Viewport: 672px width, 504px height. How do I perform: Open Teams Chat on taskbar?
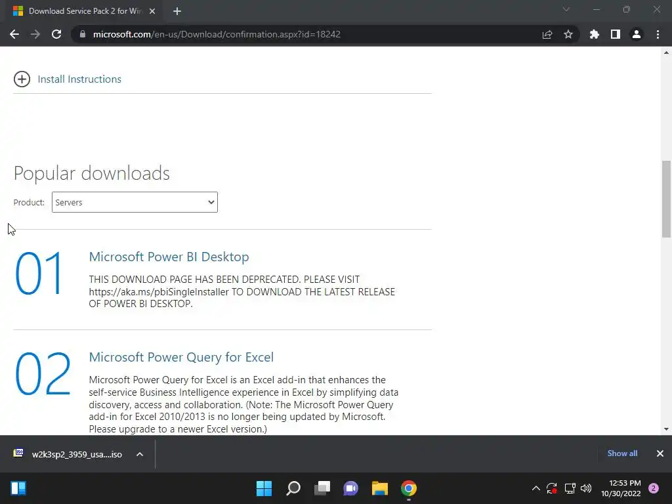coord(350,488)
